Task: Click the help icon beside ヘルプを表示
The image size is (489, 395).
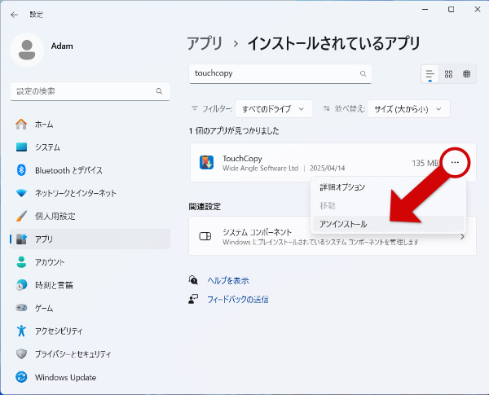Action: (x=193, y=280)
